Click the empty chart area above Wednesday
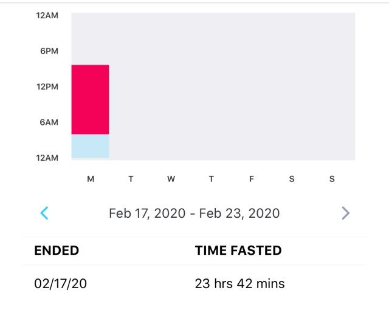The height and width of the screenshot is (313, 389). pyautogui.click(x=171, y=86)
